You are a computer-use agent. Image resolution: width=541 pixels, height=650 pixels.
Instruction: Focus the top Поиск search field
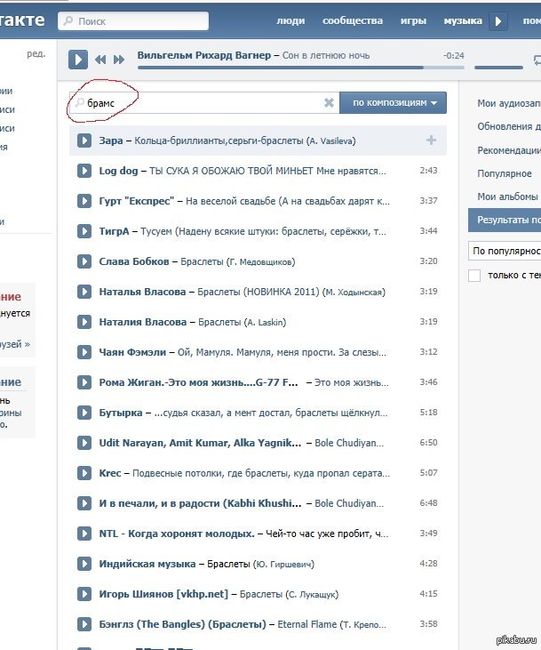(x=133, y=20)
